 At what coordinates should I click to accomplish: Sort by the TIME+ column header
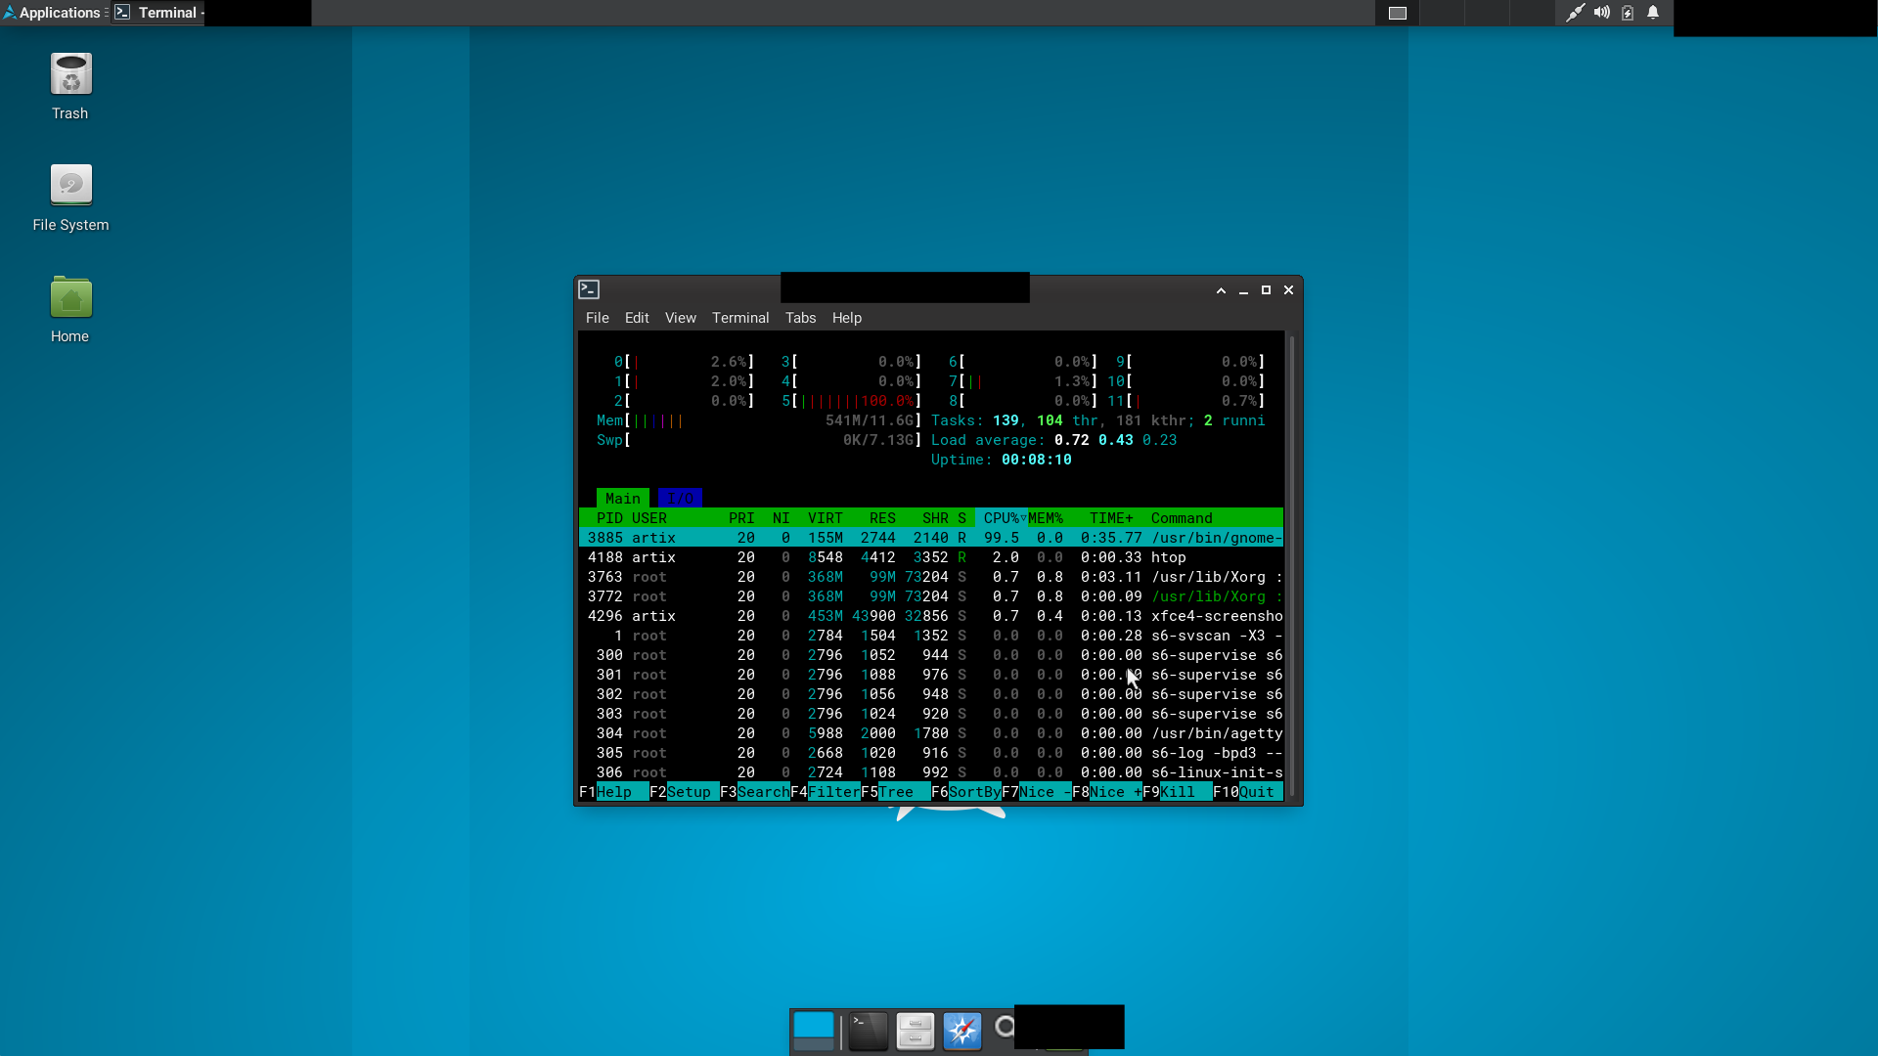pyautogui.click(x=1111, y=518)
